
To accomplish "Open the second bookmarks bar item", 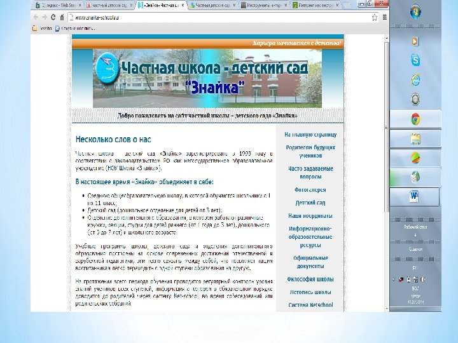I will pyautogui.click(x=75, y=29).
